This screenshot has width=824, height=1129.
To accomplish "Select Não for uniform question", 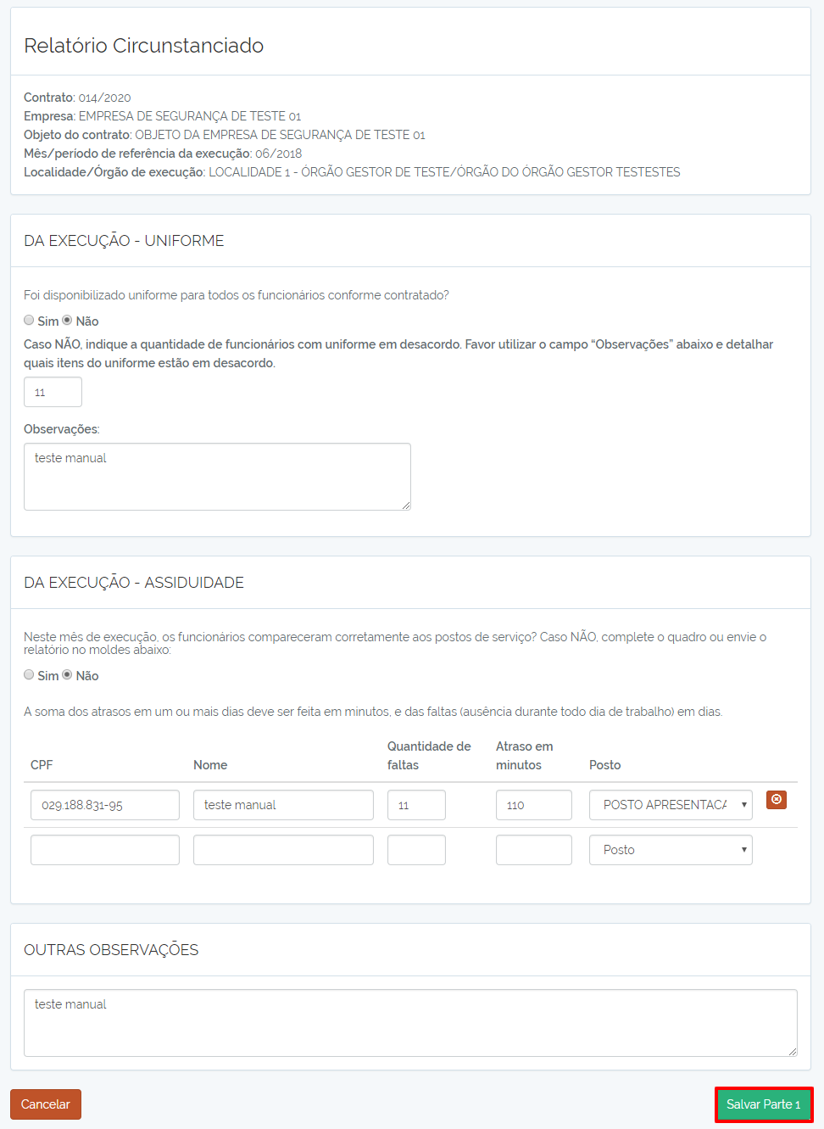I will (67, 320).
